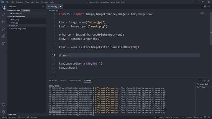Select main.py in the file tree
Viewport: 212px width, 119px height.
coord(14,26)
